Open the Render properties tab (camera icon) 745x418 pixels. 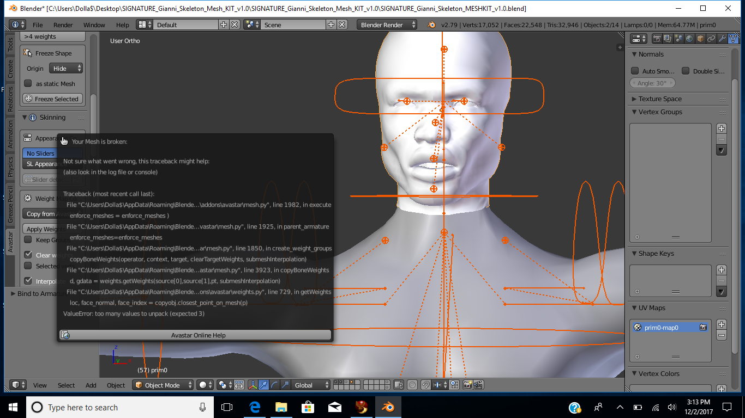point(657,39)
